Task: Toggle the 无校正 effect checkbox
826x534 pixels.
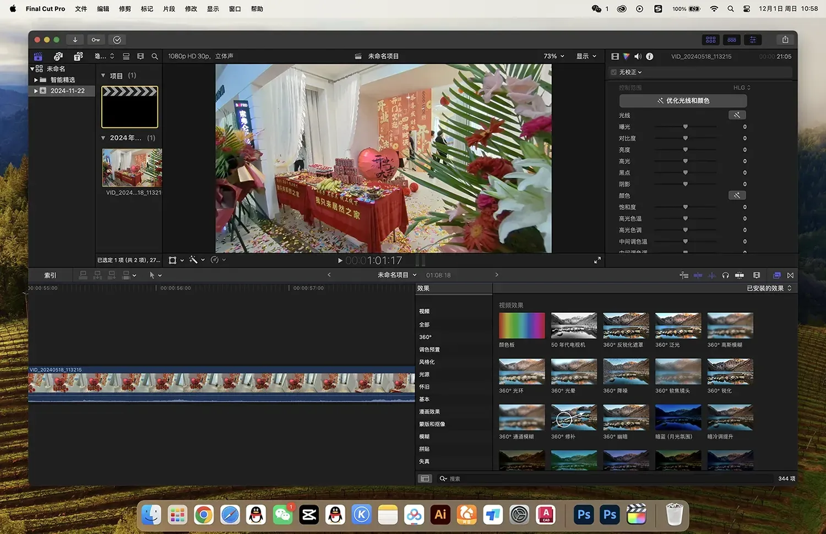Action: 614,72
